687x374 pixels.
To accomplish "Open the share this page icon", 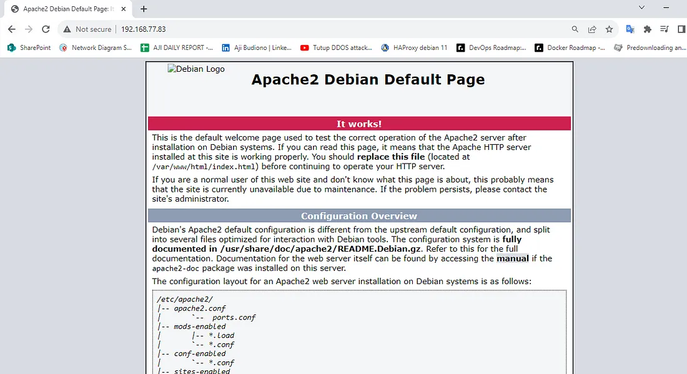I will point(592,29).
